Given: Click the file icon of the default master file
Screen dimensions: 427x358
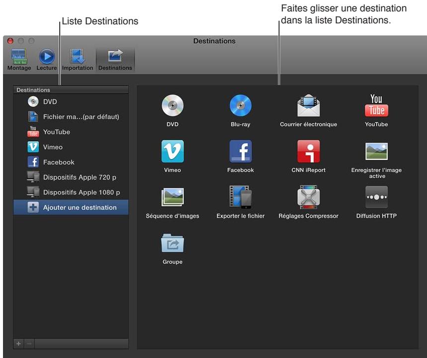Looking at the screenshot, I should click(x=33, y=117).
